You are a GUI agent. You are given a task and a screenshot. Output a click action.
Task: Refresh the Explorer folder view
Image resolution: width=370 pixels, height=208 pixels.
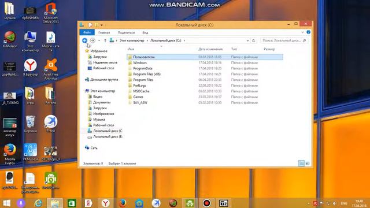click(254, 40)
